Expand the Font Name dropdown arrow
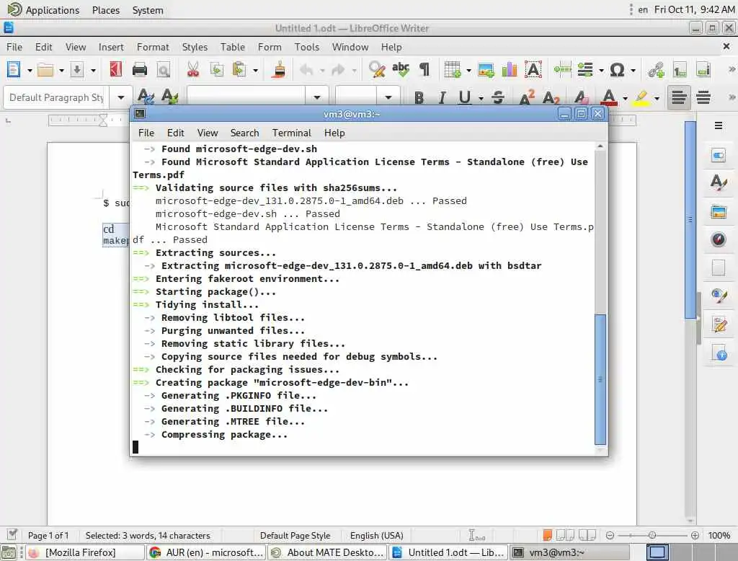Image resolution: width=738 pixels, height=561 pixels. [317, 97]
